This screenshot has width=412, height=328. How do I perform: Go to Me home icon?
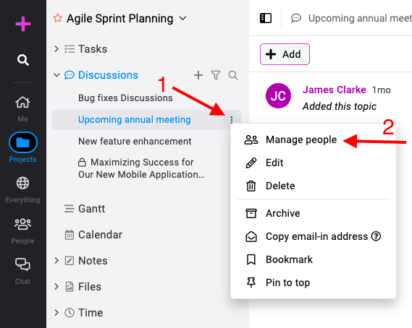pyautogui.click(x=23, y=103)
